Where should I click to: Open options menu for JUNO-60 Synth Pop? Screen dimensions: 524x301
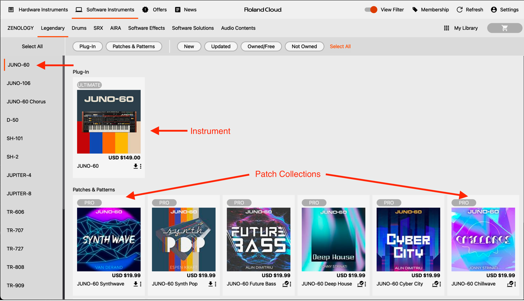[215, 284]
